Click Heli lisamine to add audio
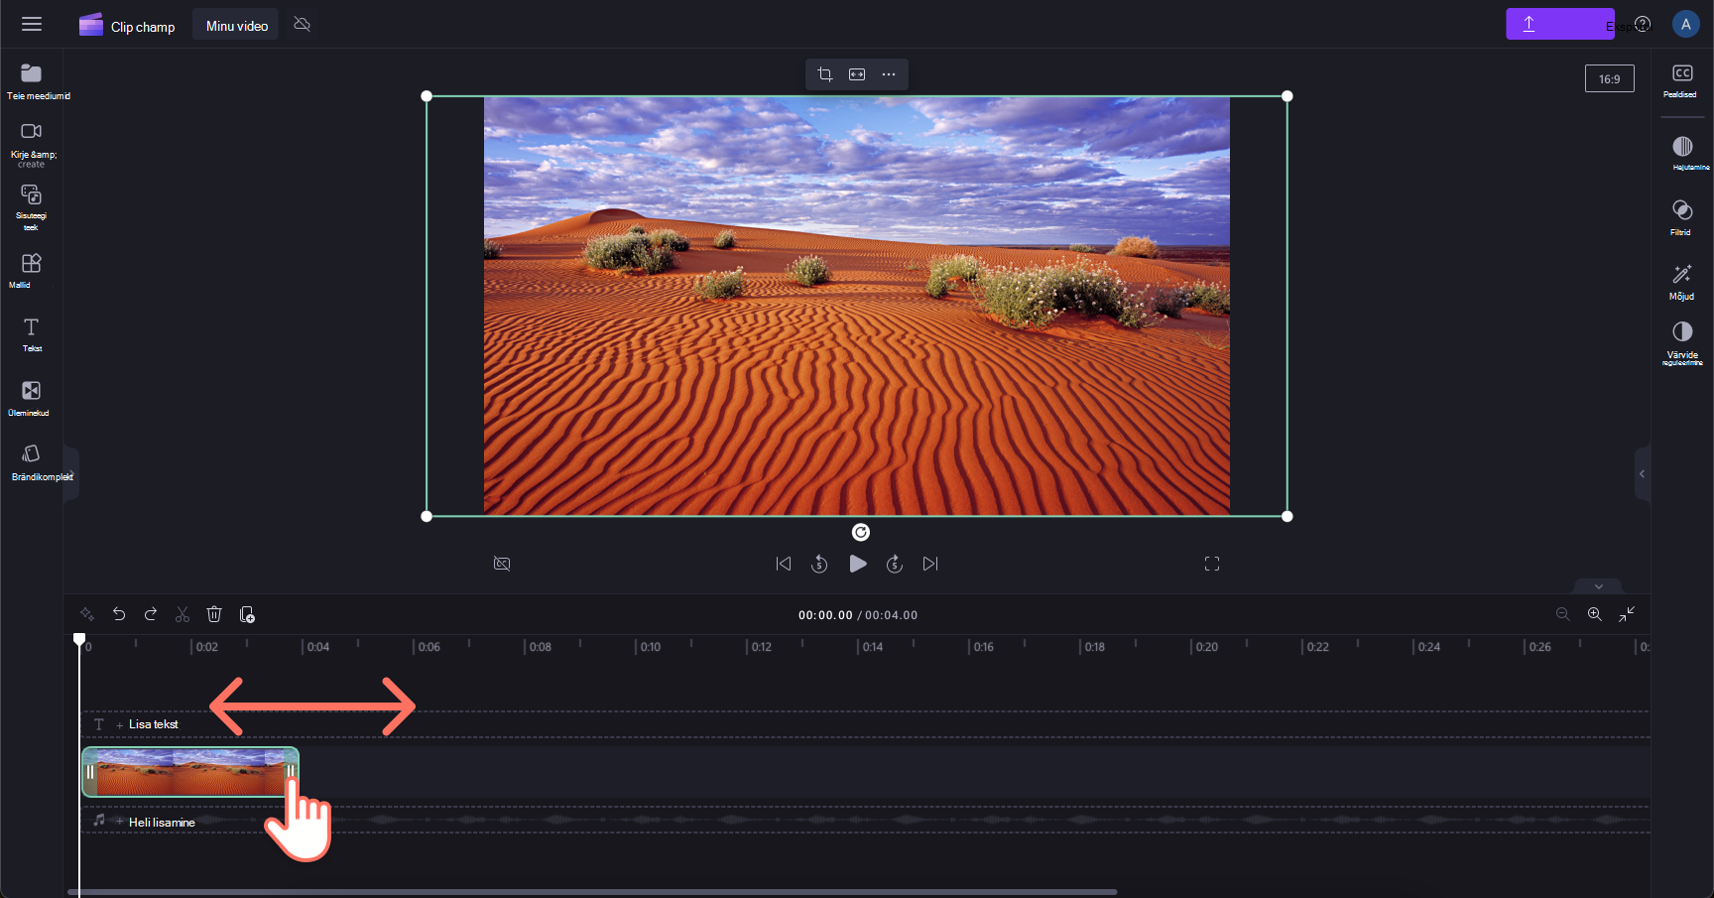The height and width of the screenshot is (898, 1714). (161, 823)
